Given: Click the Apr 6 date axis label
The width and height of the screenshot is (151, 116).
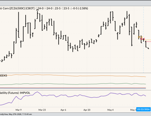Looking at the screenshot, I should (x=63, y=110).
